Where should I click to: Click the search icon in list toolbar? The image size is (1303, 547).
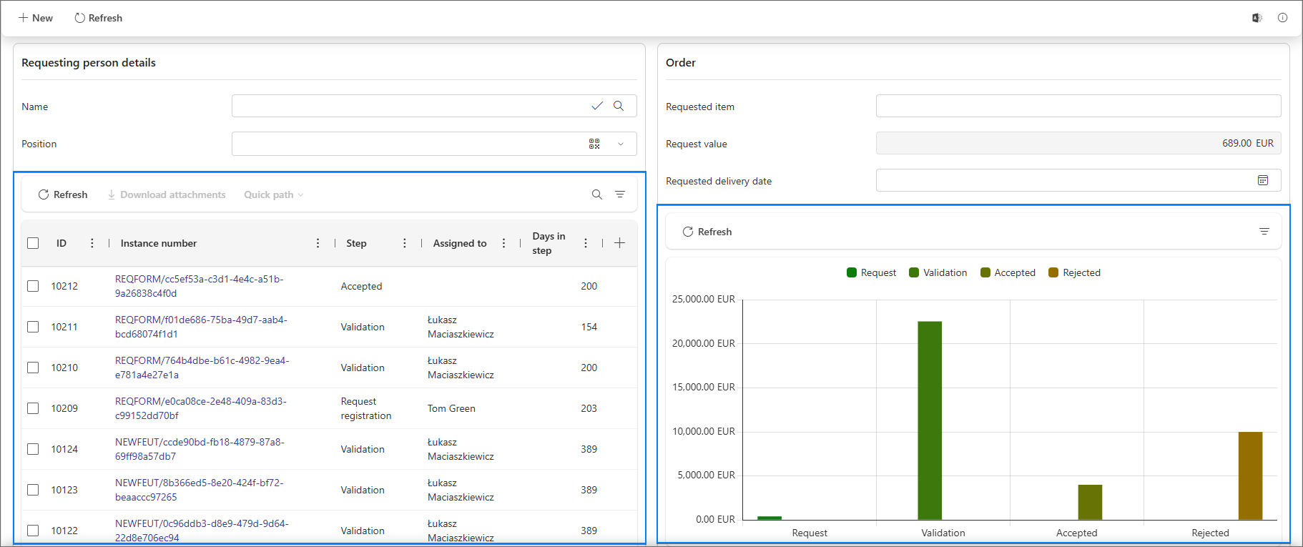[597, 194]
